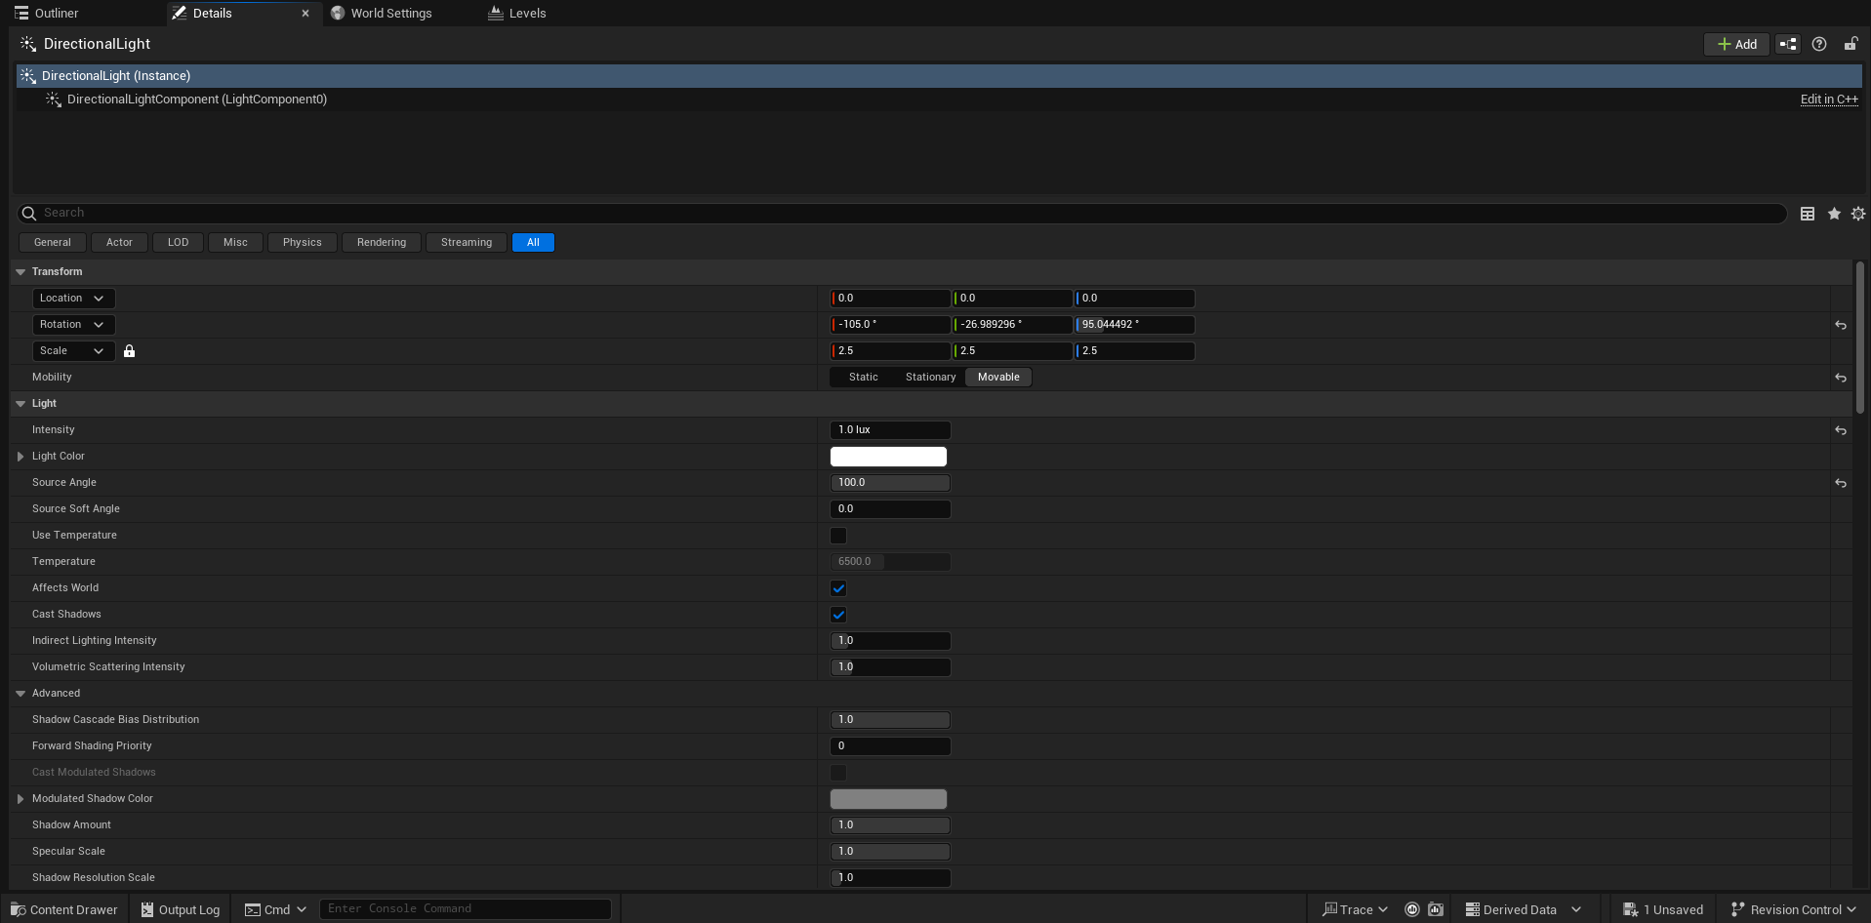
Task: Open the Edit in C++ link
Action: tap(1829, 100)
